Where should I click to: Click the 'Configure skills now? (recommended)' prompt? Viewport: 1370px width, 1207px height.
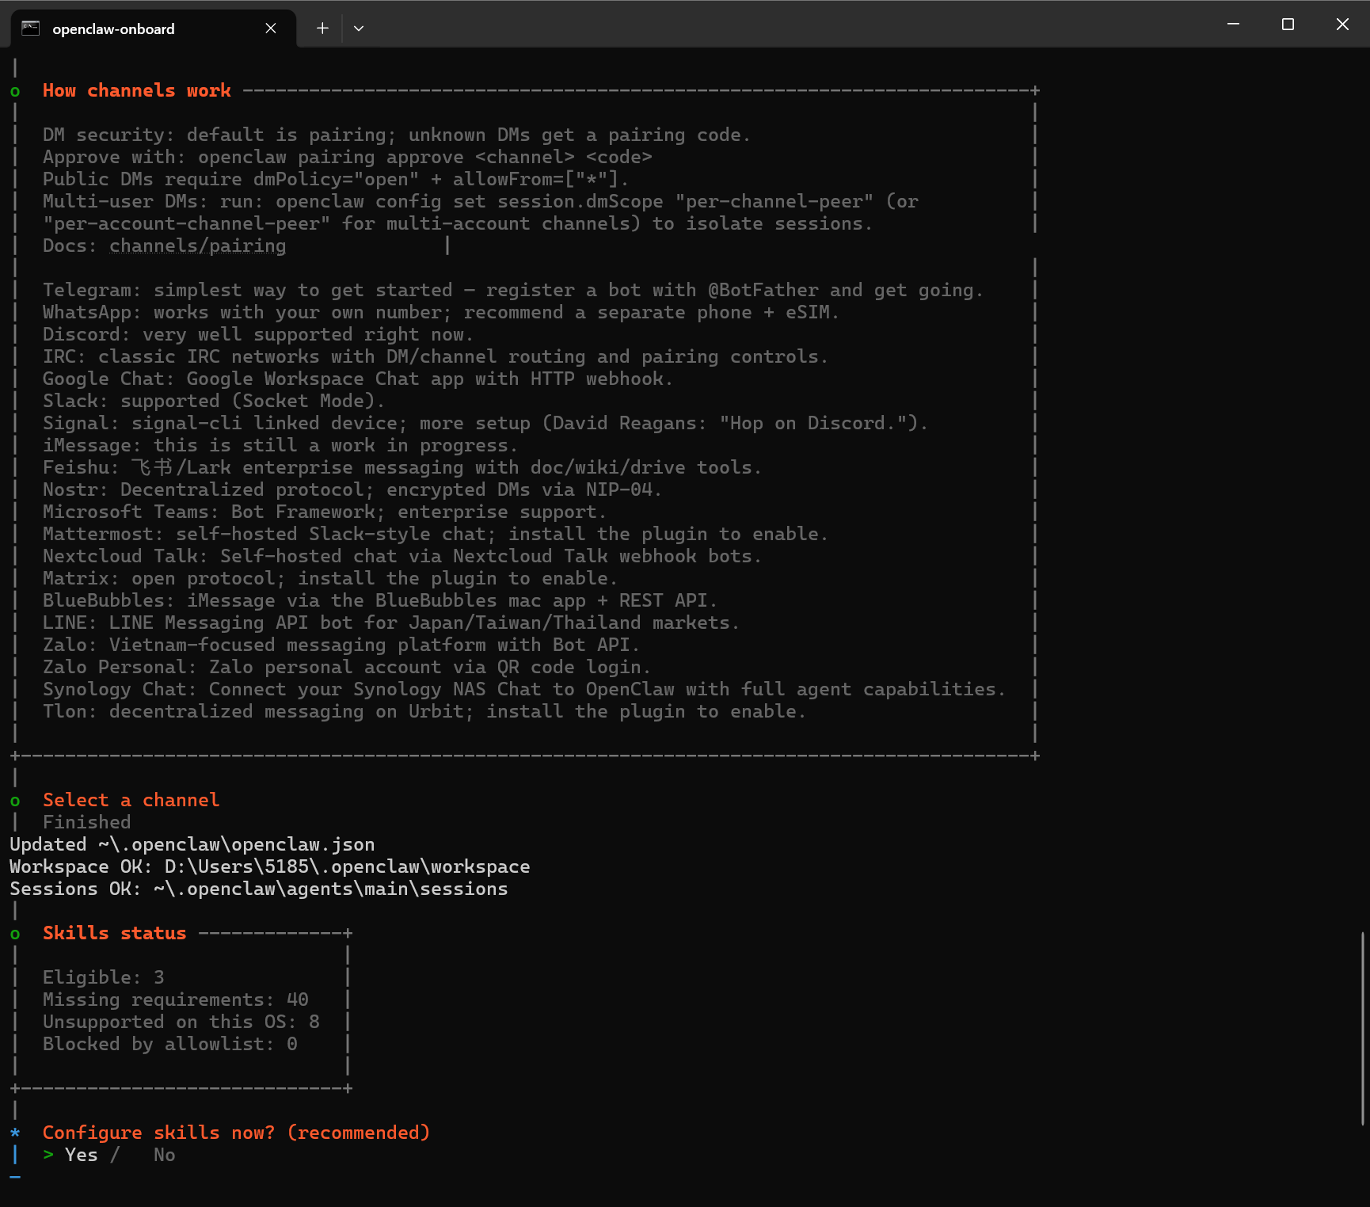[x=236, y=1133]
